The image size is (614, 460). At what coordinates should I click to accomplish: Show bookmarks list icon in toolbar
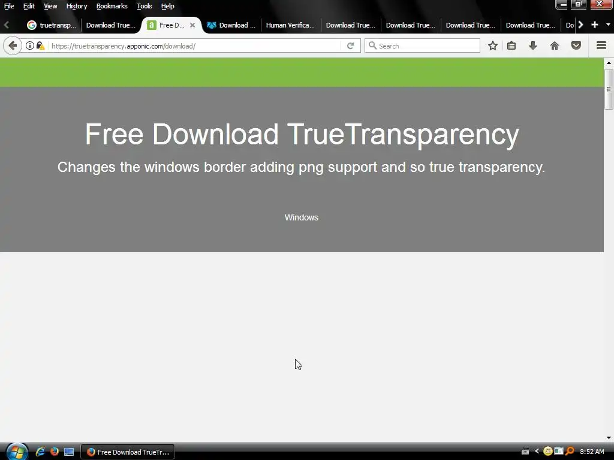[511, 46]
